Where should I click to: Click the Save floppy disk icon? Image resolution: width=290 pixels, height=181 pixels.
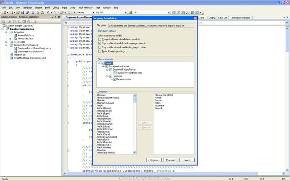point(22,12)
